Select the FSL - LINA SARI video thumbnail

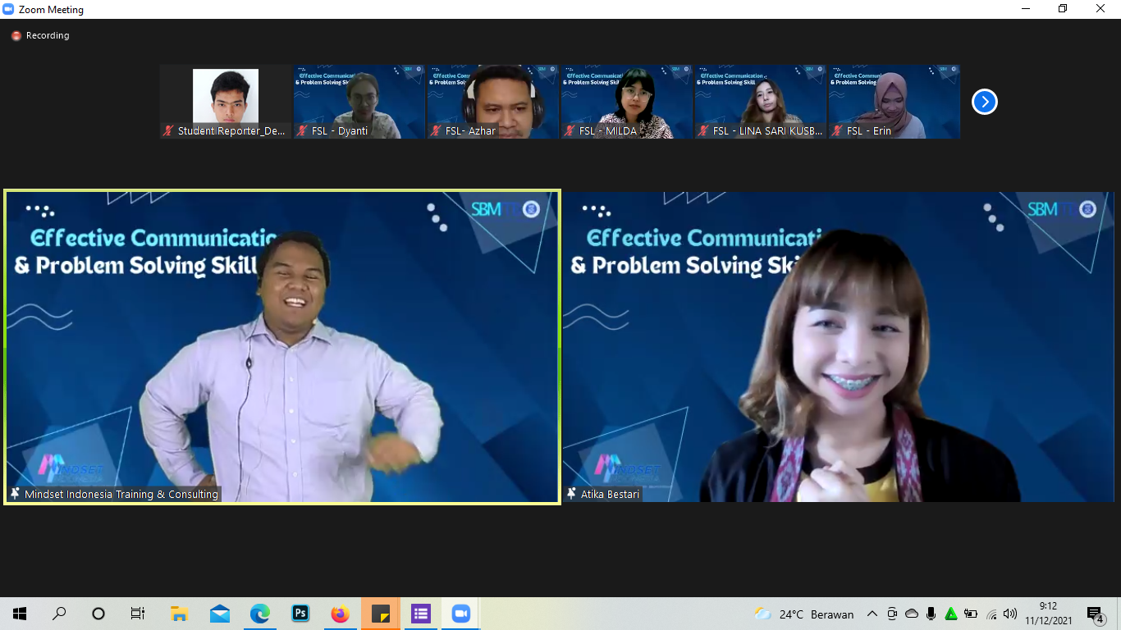click(760, 102)
